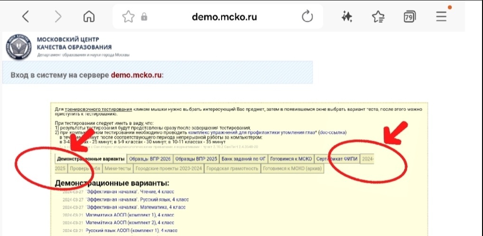This screenshot has height=236, width=483.
Task: Switch to Образцы ВПР 2026 tab
Action: 150,159
